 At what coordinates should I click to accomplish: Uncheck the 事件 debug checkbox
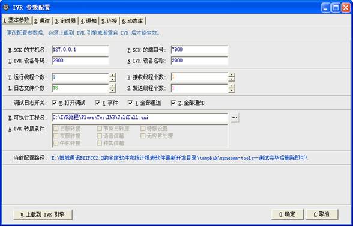[x=97, y=103]
